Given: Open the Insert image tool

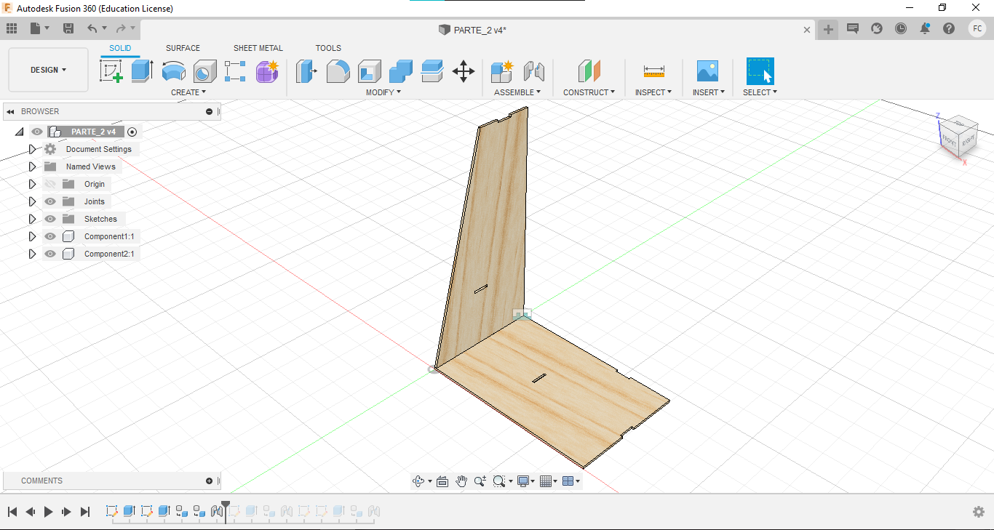Looking at the screenshot, I should (707, 71).
